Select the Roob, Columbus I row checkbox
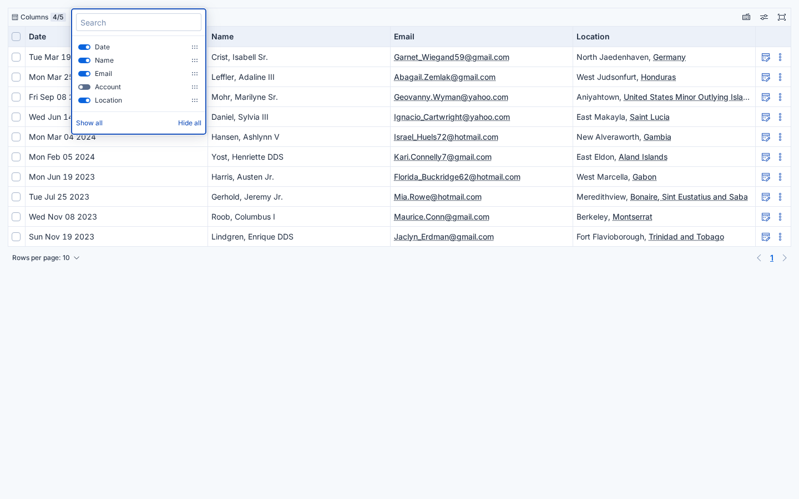The image size is (799, 499). (x=16, y=217)
